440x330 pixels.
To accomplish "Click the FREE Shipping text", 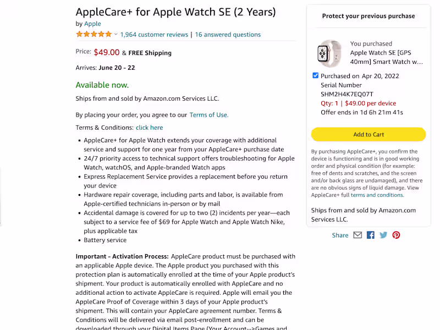I will [150, 53].
